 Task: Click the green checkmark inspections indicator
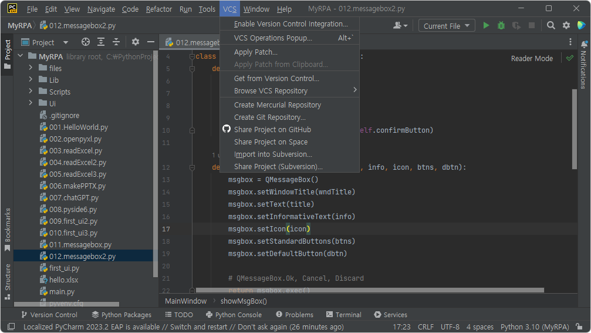coord(570,58)
